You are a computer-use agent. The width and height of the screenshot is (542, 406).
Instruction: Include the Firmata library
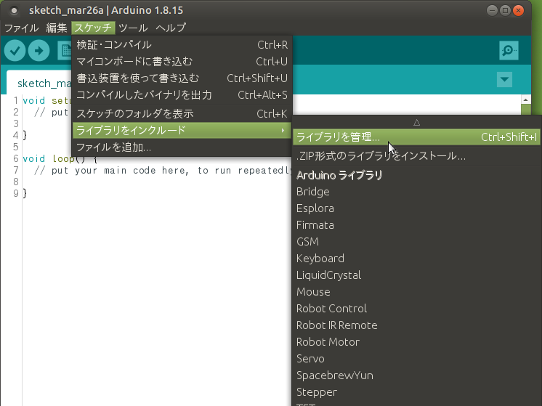coord(416,225)
